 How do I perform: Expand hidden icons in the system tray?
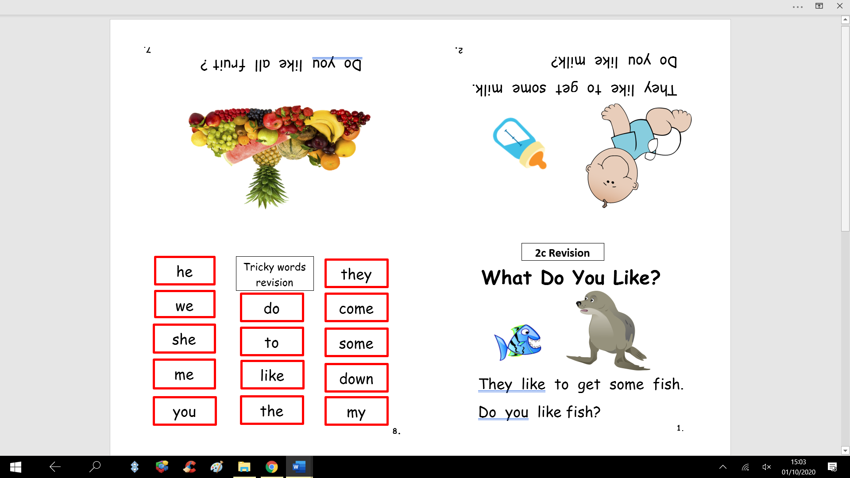(x=722, y=467)
